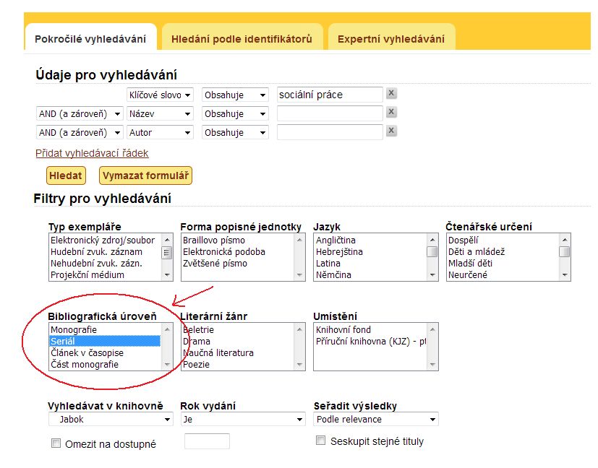598x468 pixels.
Task: Switch to the Expertní vyhledávání tab
Action: coord(391,38)
